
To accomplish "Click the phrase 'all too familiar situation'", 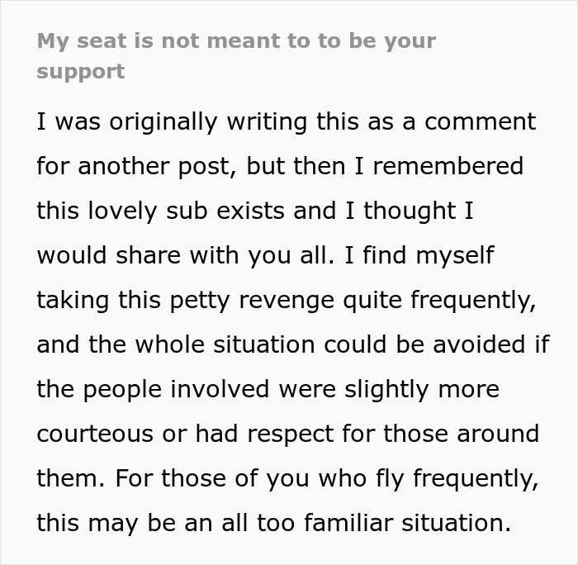I will (367, 523).
